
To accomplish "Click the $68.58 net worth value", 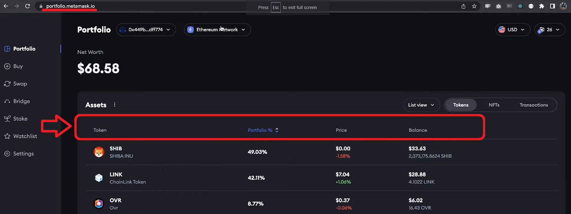I will [98, 68].
